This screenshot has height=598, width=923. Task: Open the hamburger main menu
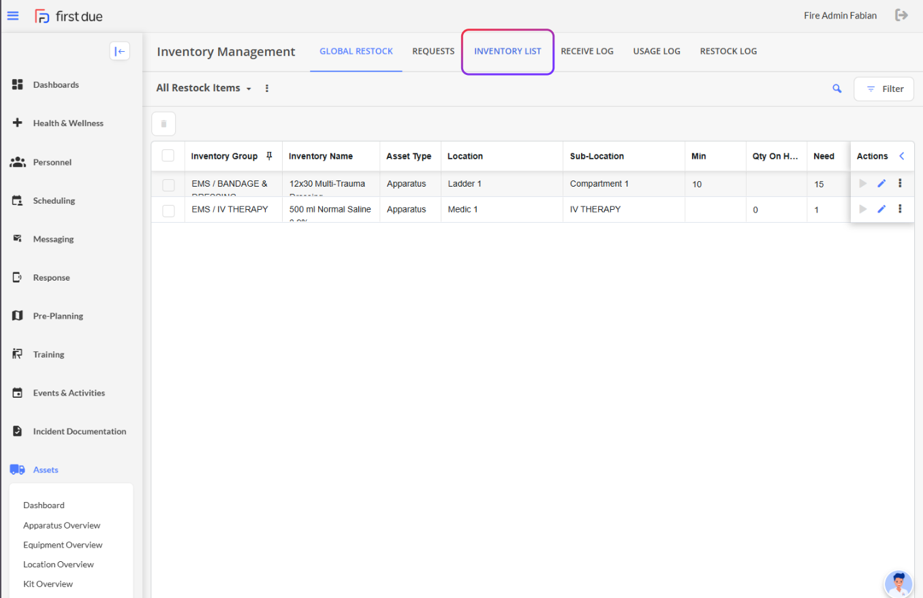tap(13, 15)
